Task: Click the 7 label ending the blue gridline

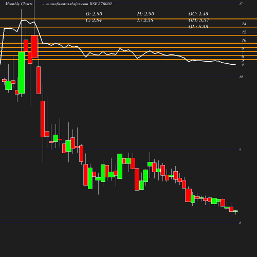Action: 240,150
